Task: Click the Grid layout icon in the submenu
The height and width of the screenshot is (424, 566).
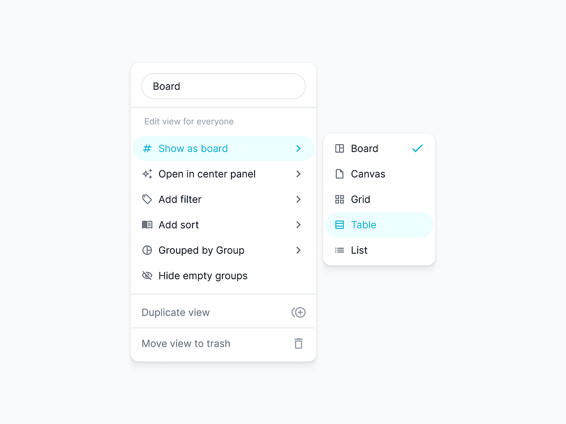Action: 339,199
